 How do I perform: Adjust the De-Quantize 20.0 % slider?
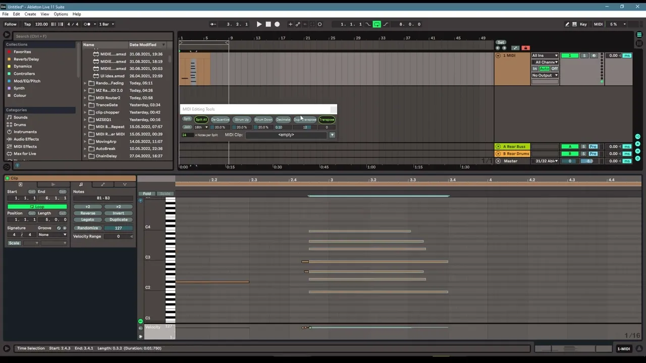pos(220,127)
